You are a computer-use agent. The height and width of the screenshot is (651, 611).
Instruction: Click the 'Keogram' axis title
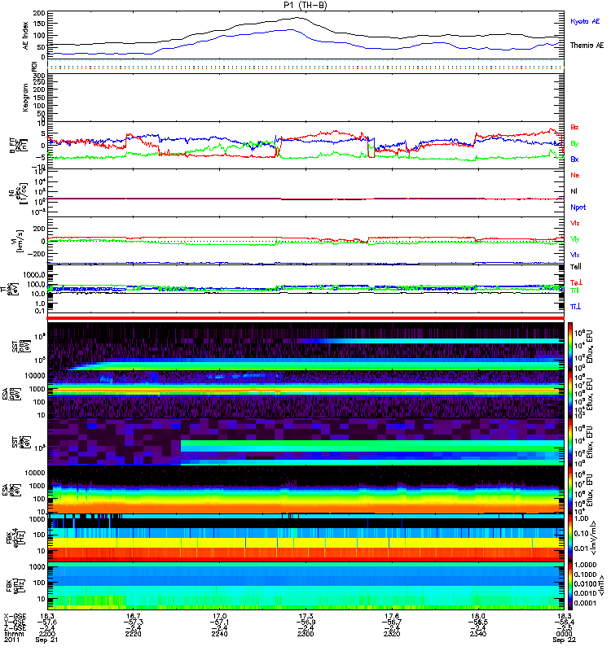(26, 98)
